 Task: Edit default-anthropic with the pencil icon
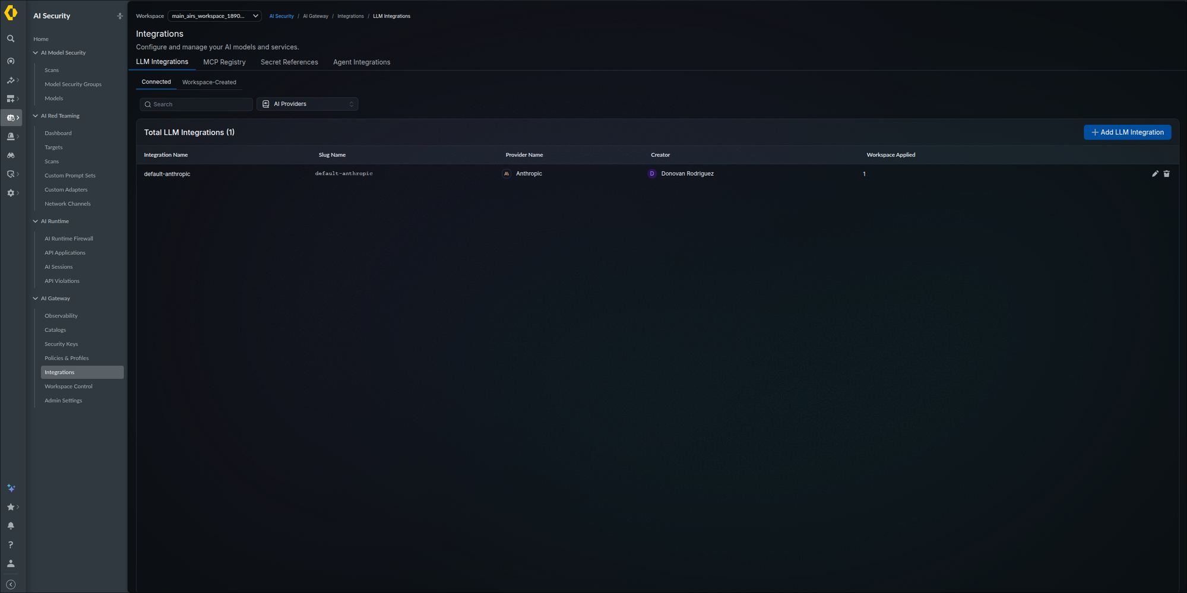[x=1155, y=174]
